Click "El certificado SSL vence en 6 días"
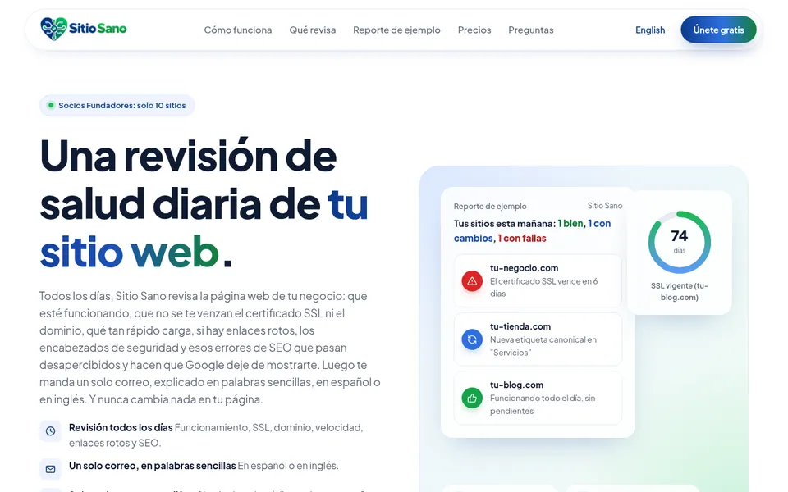 click(x=543, y=287)
